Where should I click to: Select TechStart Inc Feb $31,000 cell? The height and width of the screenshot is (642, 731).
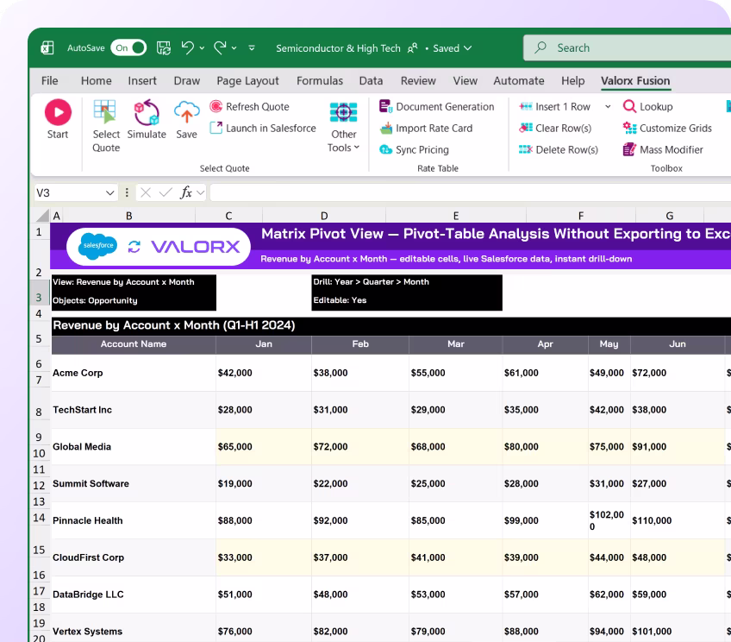click(x=360, y=410)
